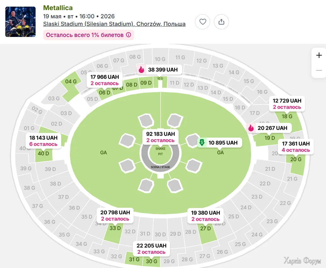
Task: Open the Slaski Stadium venue link
Action: [x=114, y=24]
